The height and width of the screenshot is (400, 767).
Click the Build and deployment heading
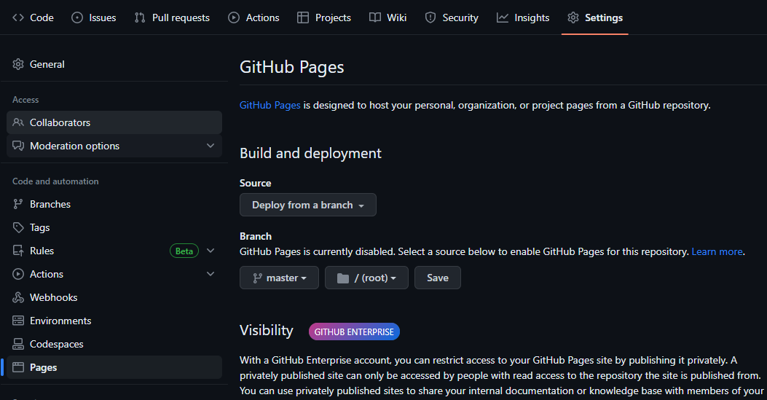310,154
